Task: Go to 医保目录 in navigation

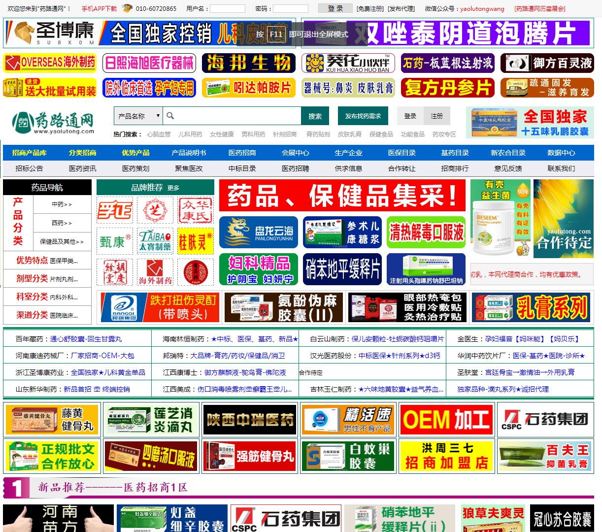Action: coord(402,153)
